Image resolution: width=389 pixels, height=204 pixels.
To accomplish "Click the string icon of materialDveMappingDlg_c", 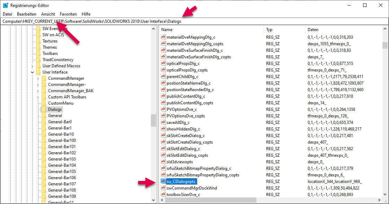I will (x=163, y=37).
